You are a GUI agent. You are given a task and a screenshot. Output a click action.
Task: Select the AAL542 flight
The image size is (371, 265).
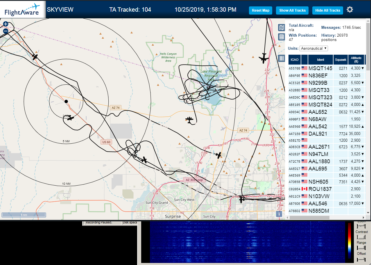[327, 127]
